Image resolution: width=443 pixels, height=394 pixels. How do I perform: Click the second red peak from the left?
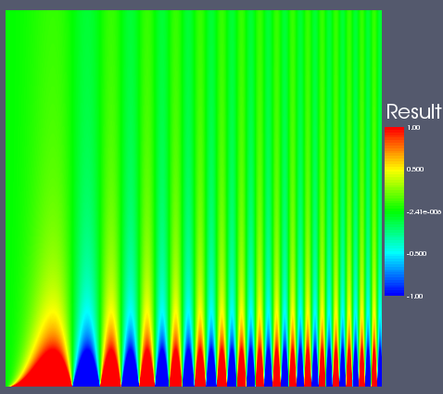110,368
